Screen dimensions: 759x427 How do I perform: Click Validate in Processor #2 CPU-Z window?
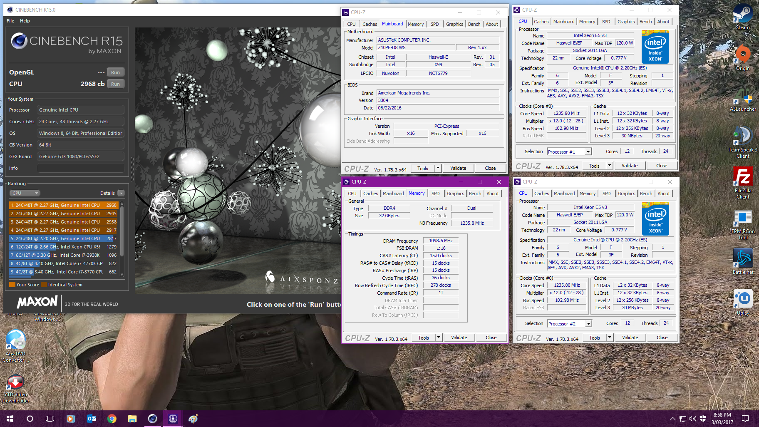click(630, 338)
